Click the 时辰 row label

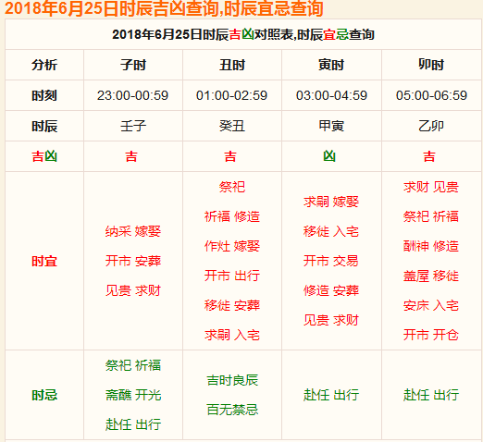pos(44,126)
